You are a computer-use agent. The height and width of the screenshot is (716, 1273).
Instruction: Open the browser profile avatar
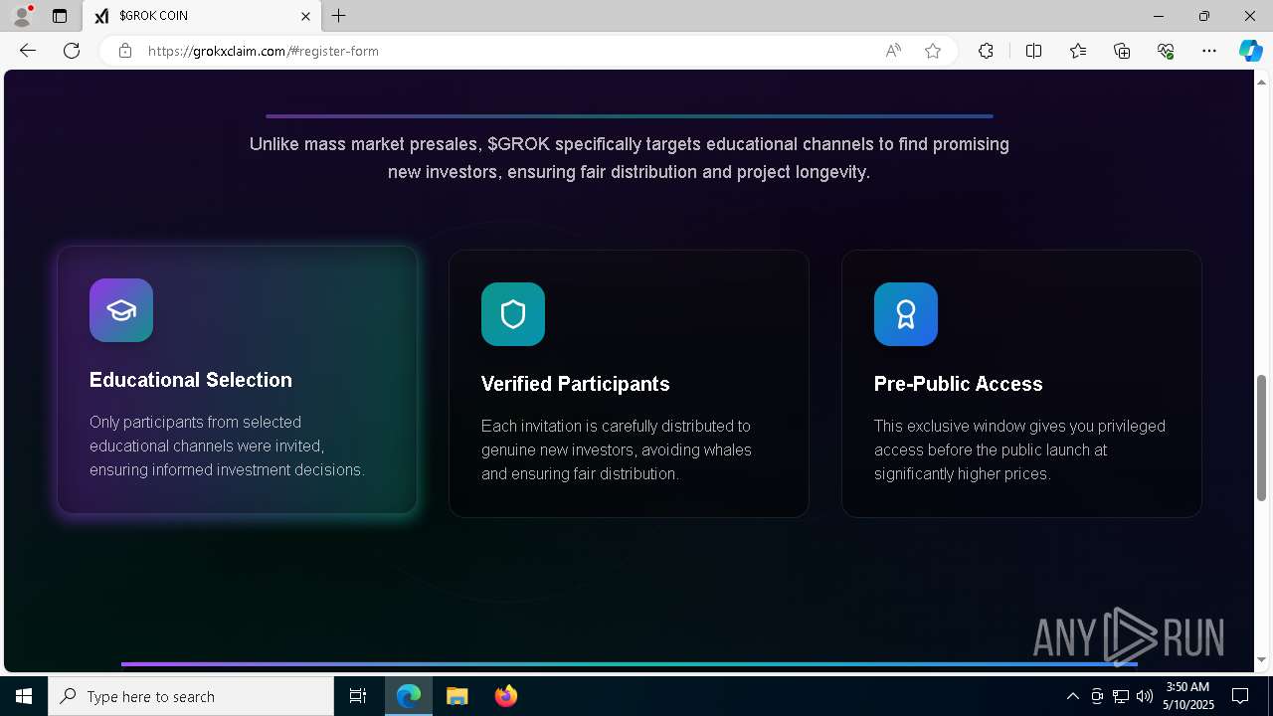(x=22, y=16)
